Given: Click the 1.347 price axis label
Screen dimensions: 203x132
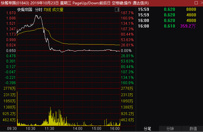Looking at the screenshot, I should 11,29.
